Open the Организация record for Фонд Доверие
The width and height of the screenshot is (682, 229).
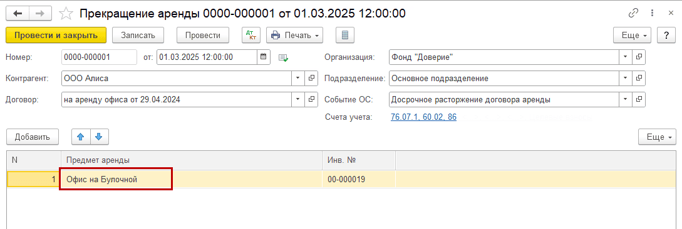tap(639, 57)
